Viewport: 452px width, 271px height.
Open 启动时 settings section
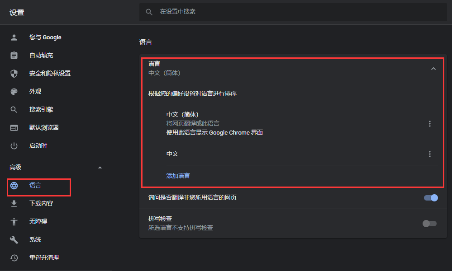click(38, 146)
